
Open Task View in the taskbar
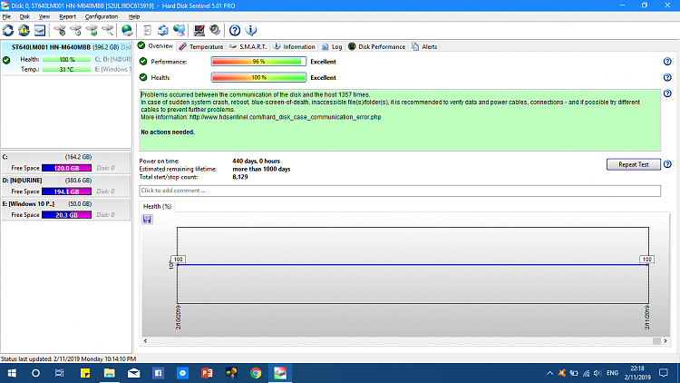tap(60, 373)
